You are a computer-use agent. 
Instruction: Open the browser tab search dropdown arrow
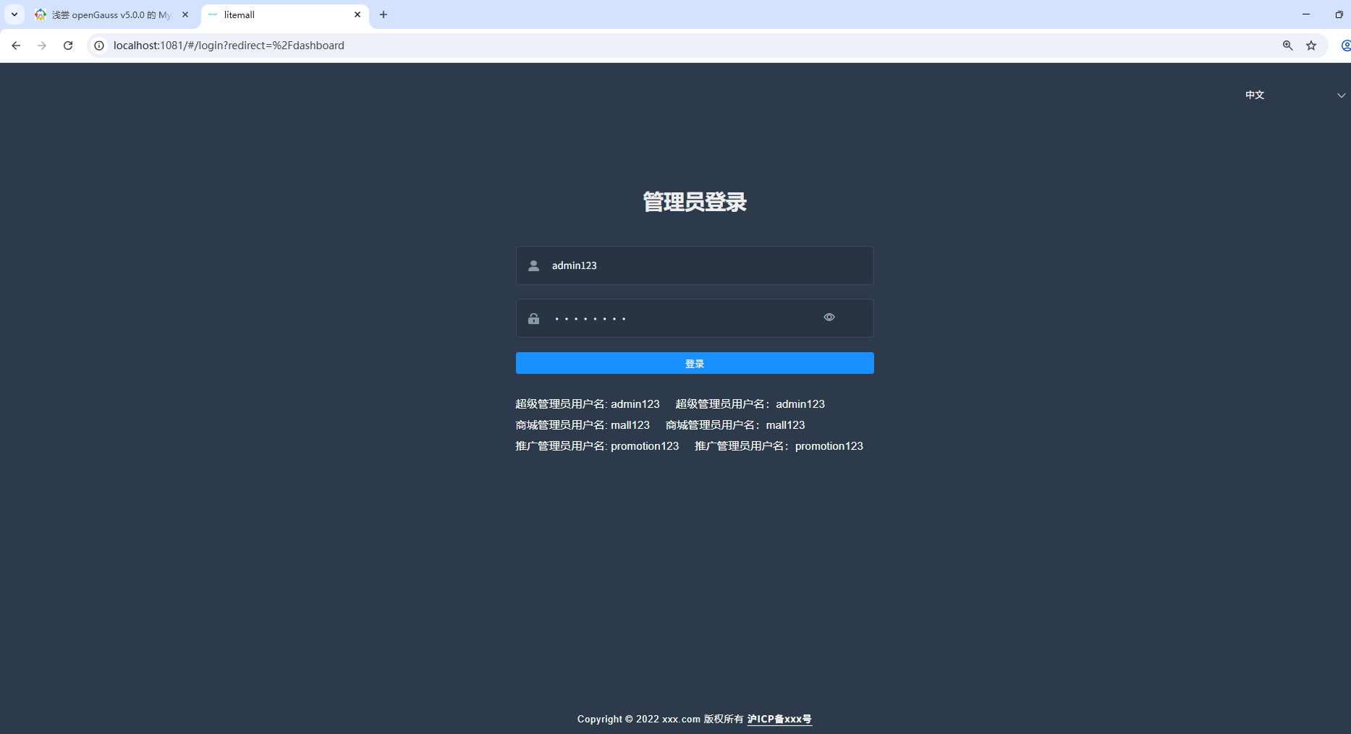[14, 14]
